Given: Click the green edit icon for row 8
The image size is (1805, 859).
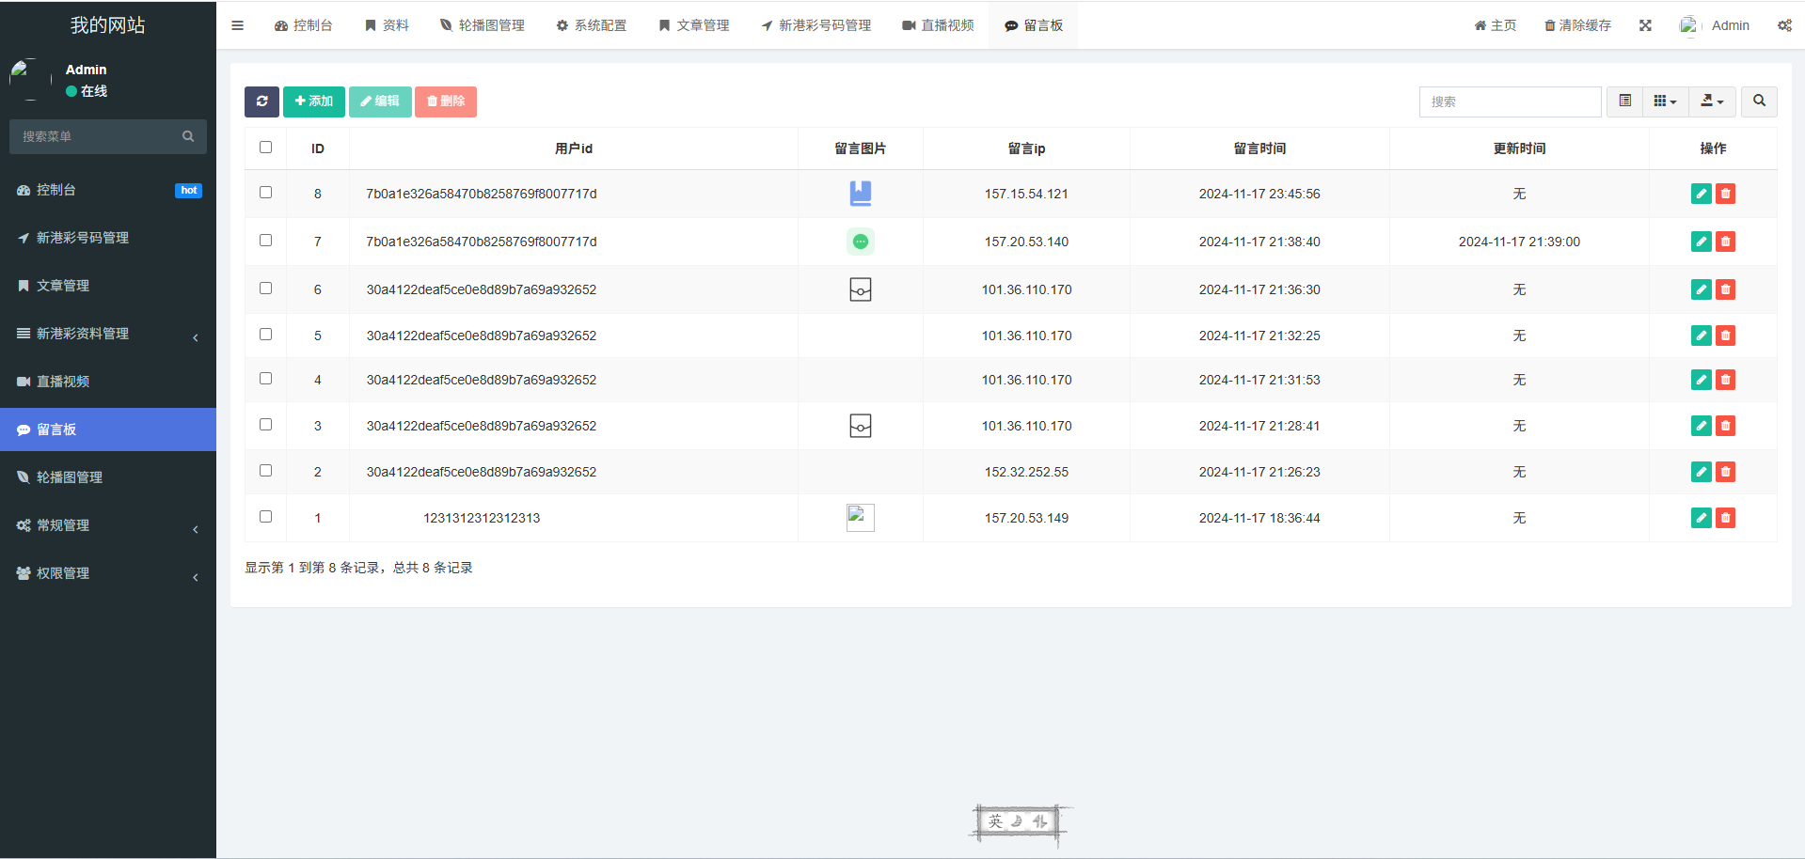Looking at the screenshot, I should click(1701, 194).
